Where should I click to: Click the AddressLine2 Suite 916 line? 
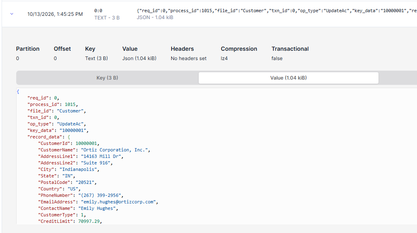coord(75,163)
